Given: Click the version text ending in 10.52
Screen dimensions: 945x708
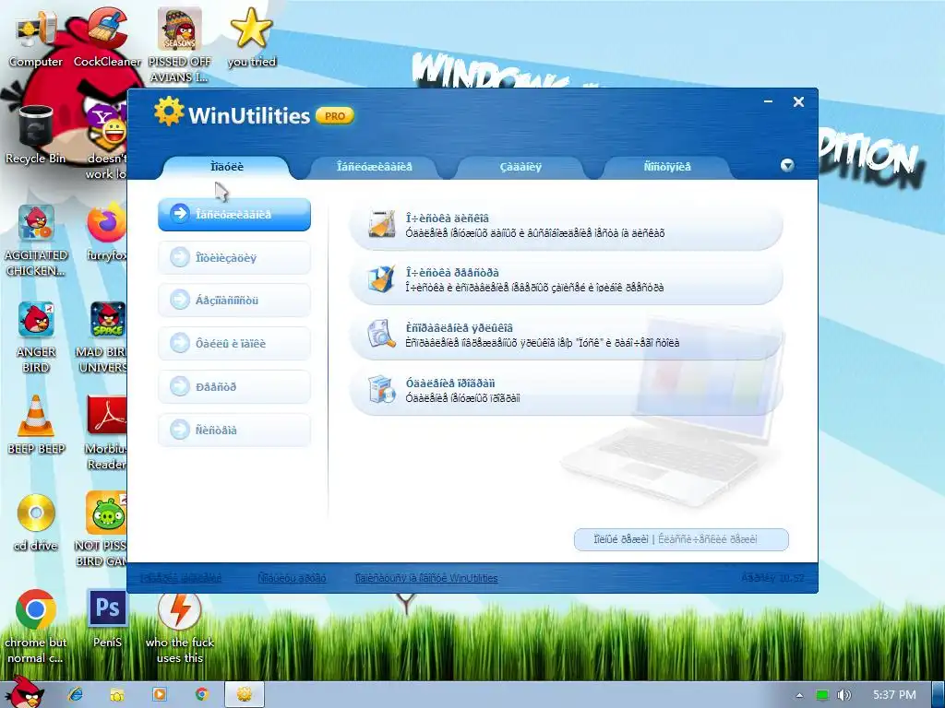Looking at the screenshot, I should [x=772, y=578].
